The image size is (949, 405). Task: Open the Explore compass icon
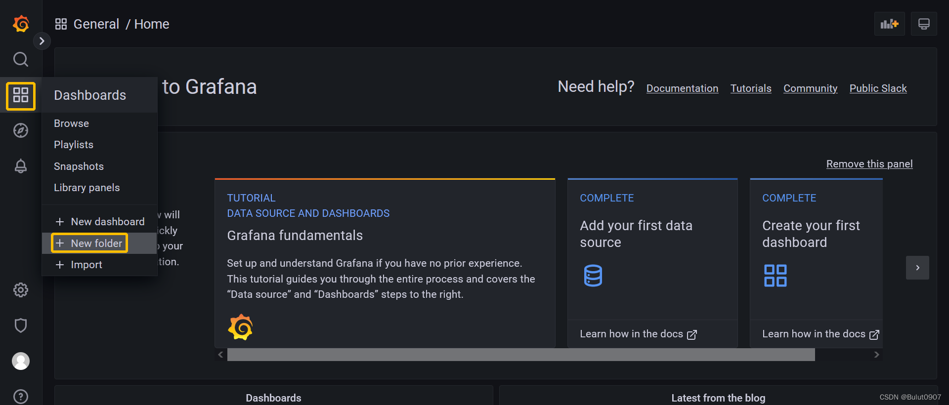pyautogui.click(x=21, y=130)
